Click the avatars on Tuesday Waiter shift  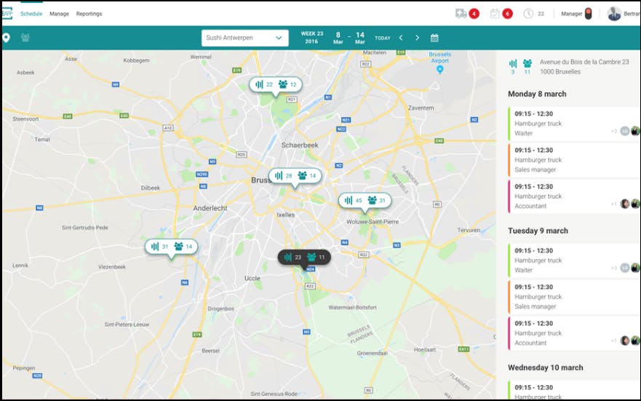click(x=629, y=268)
